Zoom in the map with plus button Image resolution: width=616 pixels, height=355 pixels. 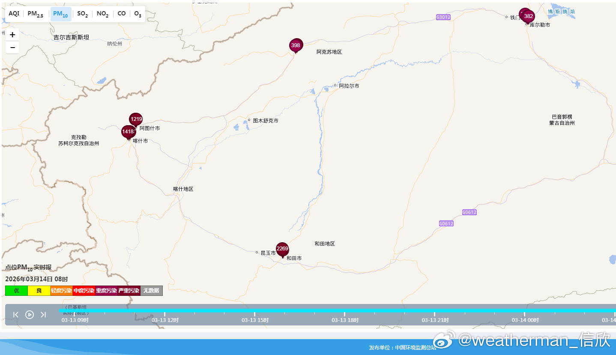point(12,35)
